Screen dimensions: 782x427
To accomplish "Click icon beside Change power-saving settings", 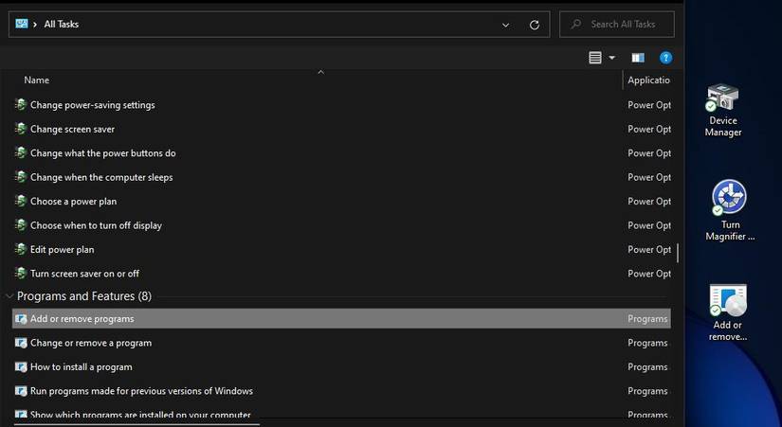I will pos(21,105).
